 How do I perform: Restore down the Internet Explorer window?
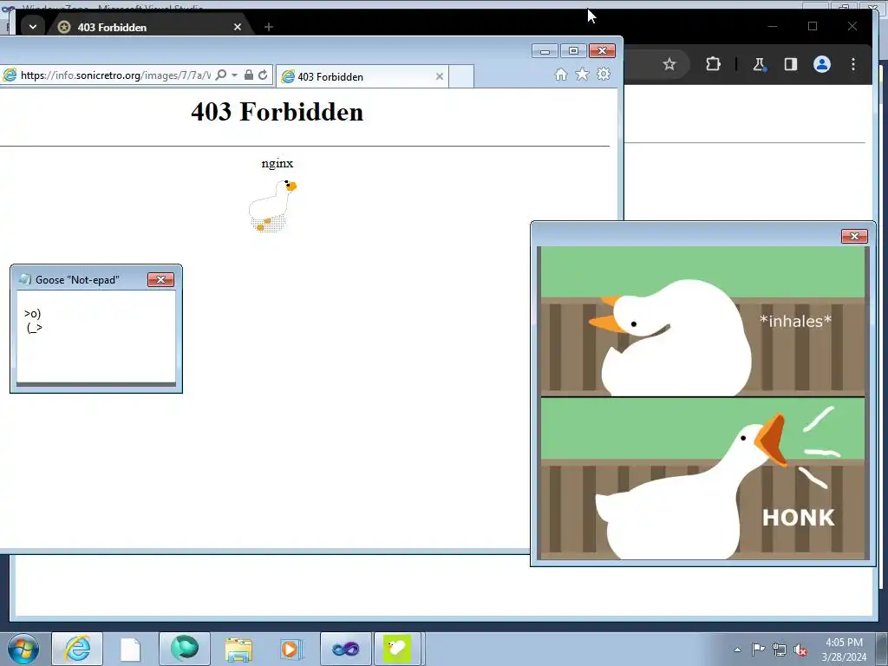(573, 51)
